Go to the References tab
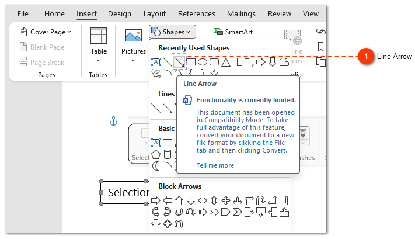This screenshot has width=415, height=239. tap(196, 14)
